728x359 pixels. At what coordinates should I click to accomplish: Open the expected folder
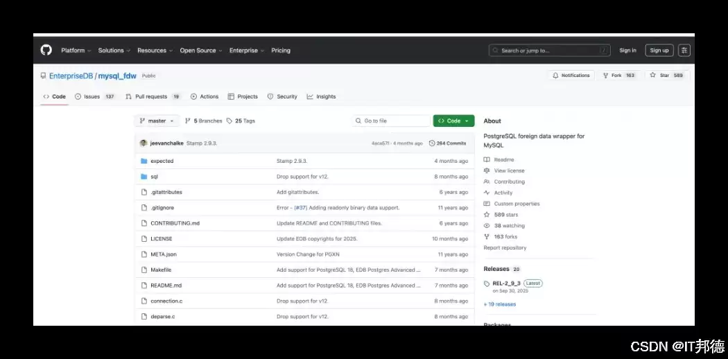[162, 161]
